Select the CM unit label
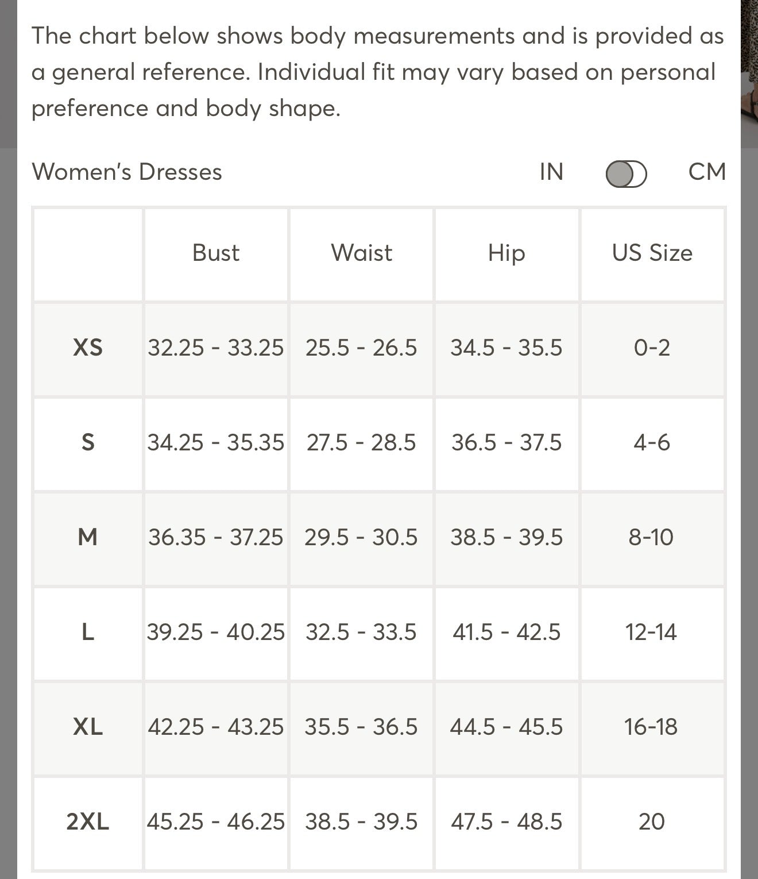This screenshot has width=758, height=879. tap(707, 172)
